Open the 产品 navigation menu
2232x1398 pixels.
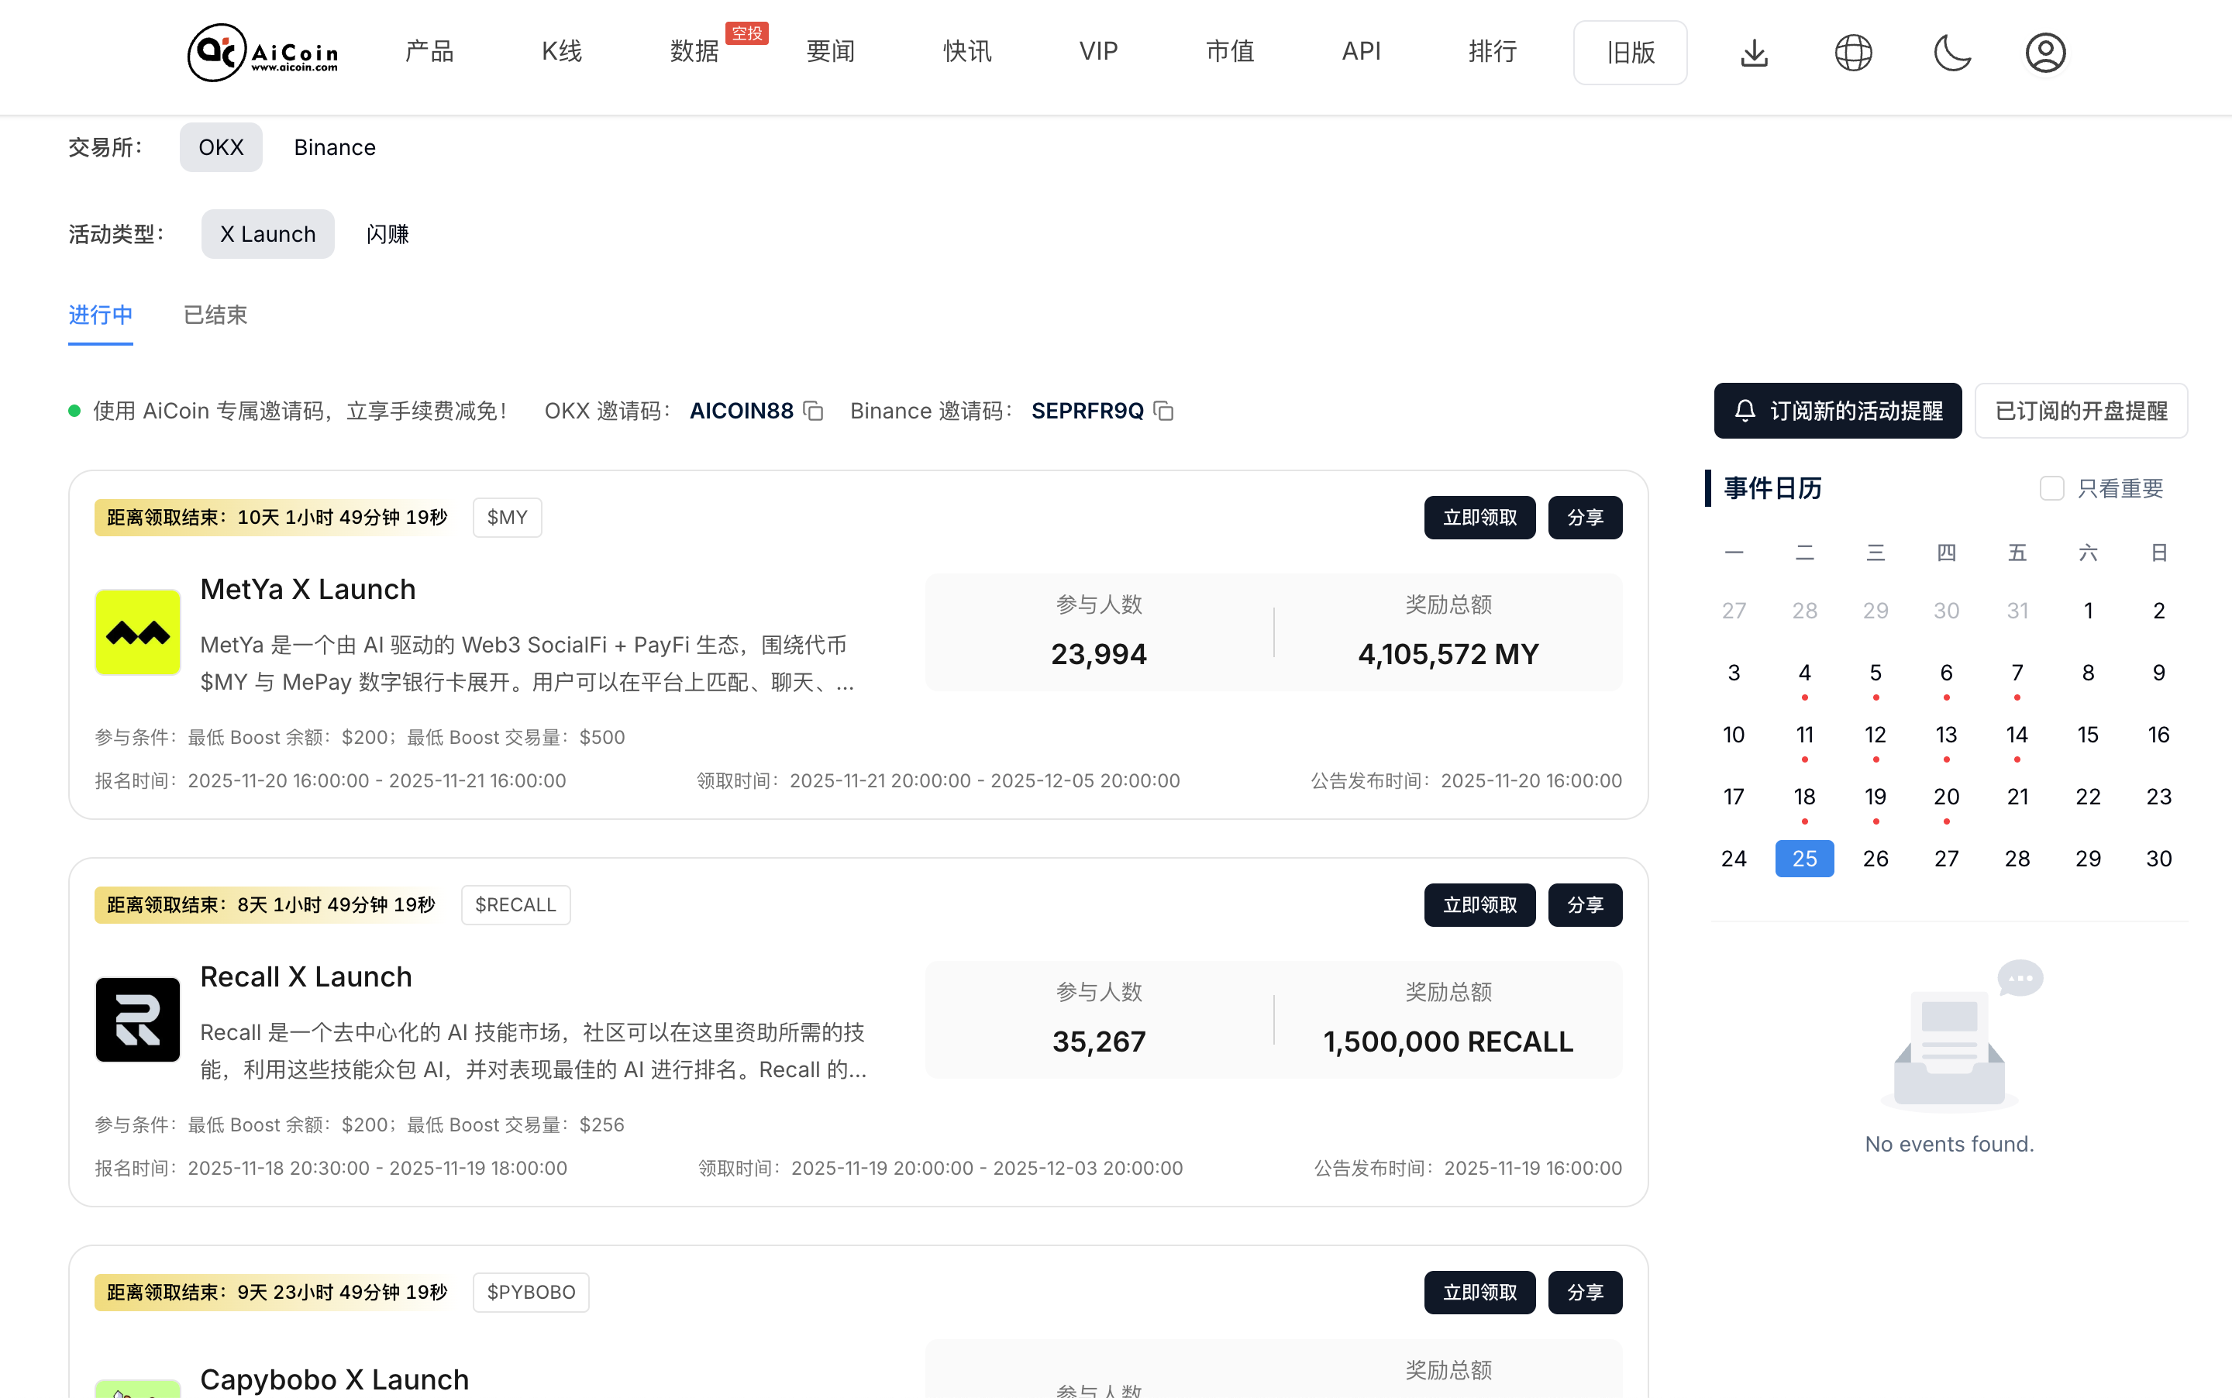tap(429, 52)
